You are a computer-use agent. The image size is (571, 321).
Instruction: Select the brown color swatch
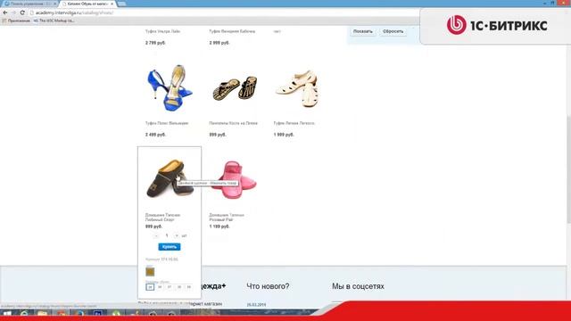coord(150,271)
